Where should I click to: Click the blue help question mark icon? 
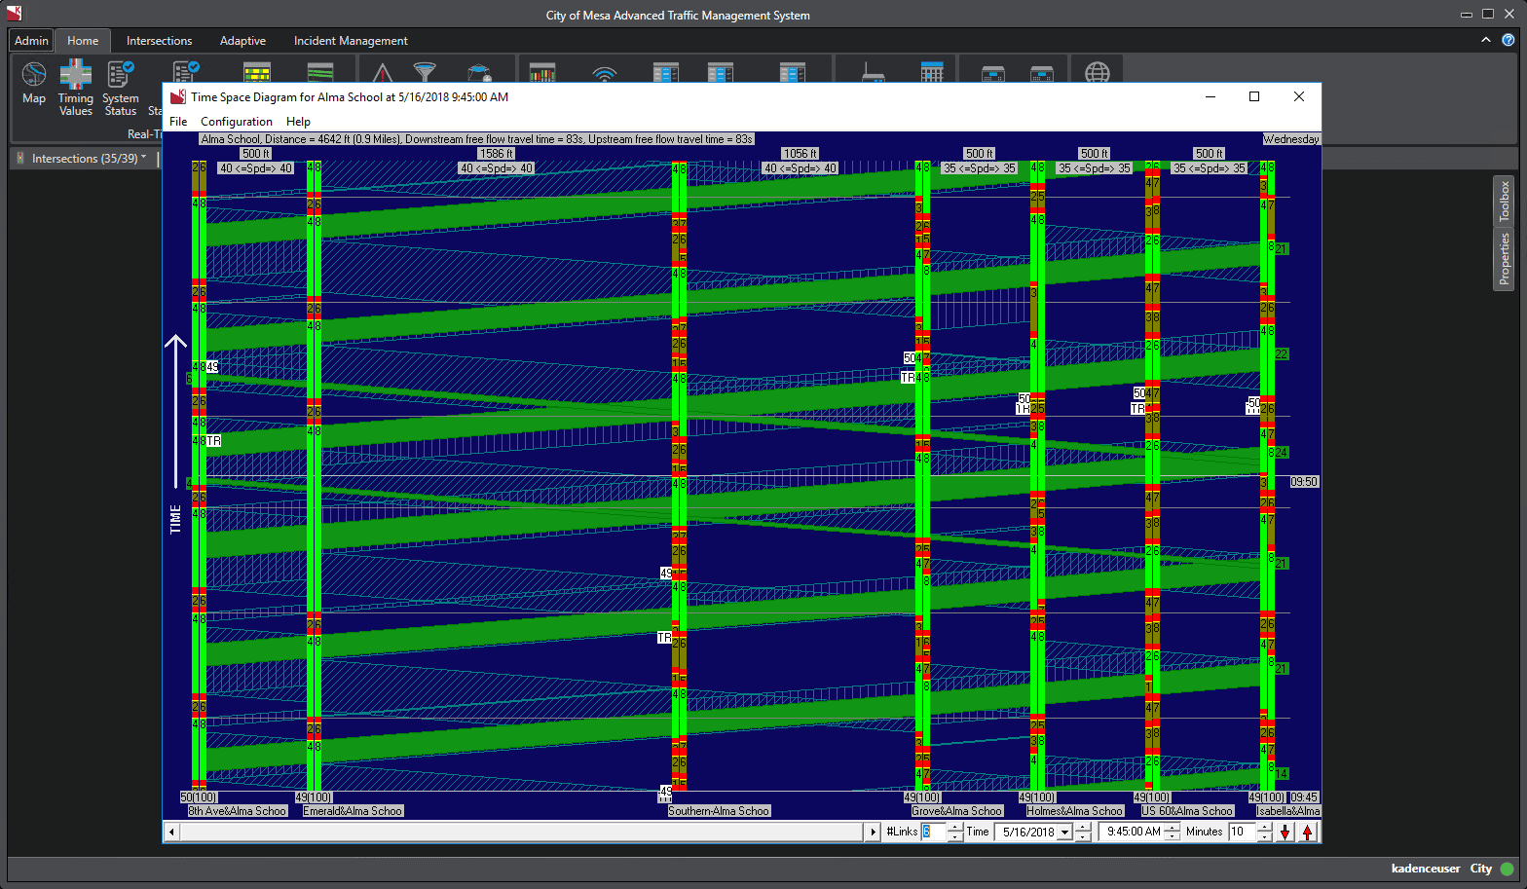point(1508,40)
